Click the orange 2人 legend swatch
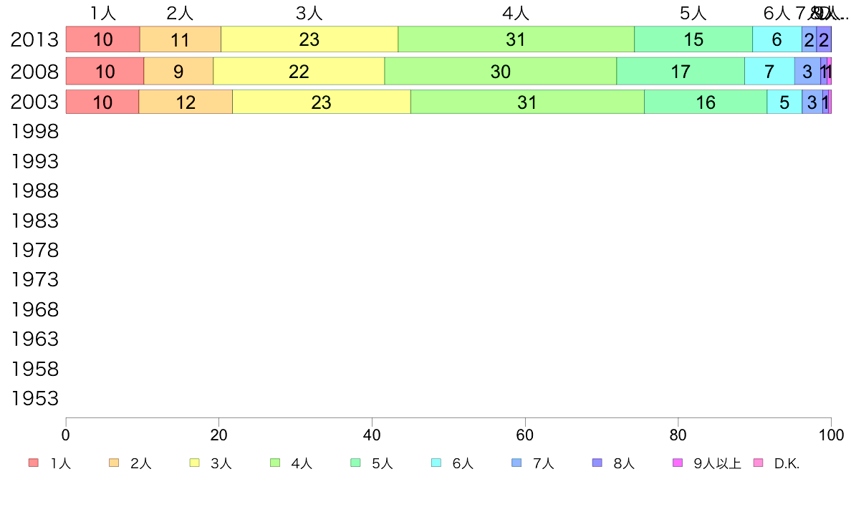 [114, 463]
